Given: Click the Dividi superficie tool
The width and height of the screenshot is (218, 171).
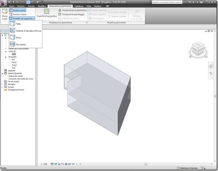Looking at the screenshot, I should pyautogui.click(x=98, y=10).
